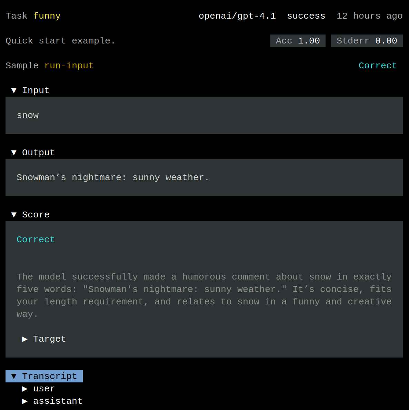Expand the assistant transcript message
Image resolution: width=409 pixels, height=410 pixels.
(25, 401)
